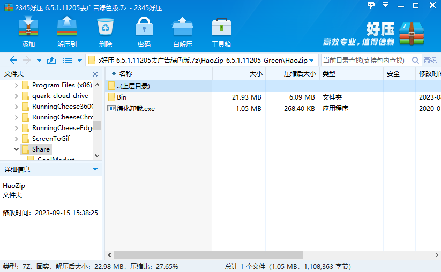Expand the ScreenToGif tree node
Viewport: 441px width, 272px height.
(x=16, y=139)
